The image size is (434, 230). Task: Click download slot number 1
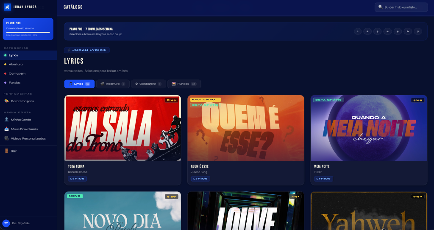[358, 31]
